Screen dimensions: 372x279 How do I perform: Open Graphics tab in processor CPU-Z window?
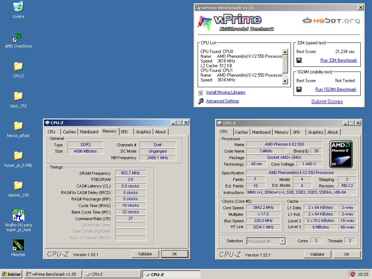(x=316, y=132)
